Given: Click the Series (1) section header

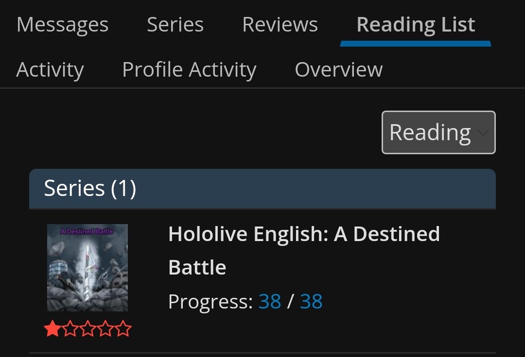Looking at the screenshot, I should pos(262,189).
